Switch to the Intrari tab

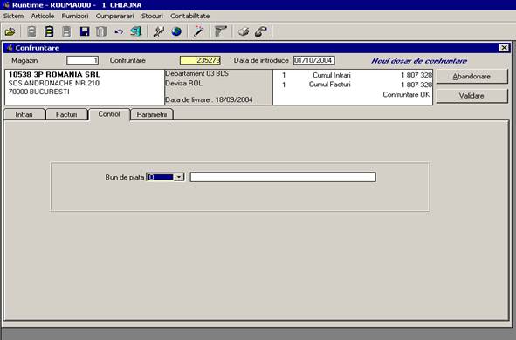24,115
